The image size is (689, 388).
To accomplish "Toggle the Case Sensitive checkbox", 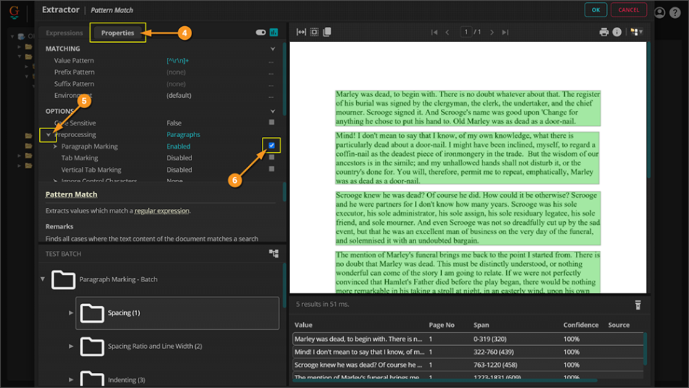I will (x=271, y=122).
